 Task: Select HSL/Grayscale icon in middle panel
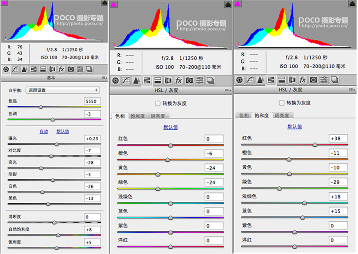pyautogui.click(x=147, y=80)
